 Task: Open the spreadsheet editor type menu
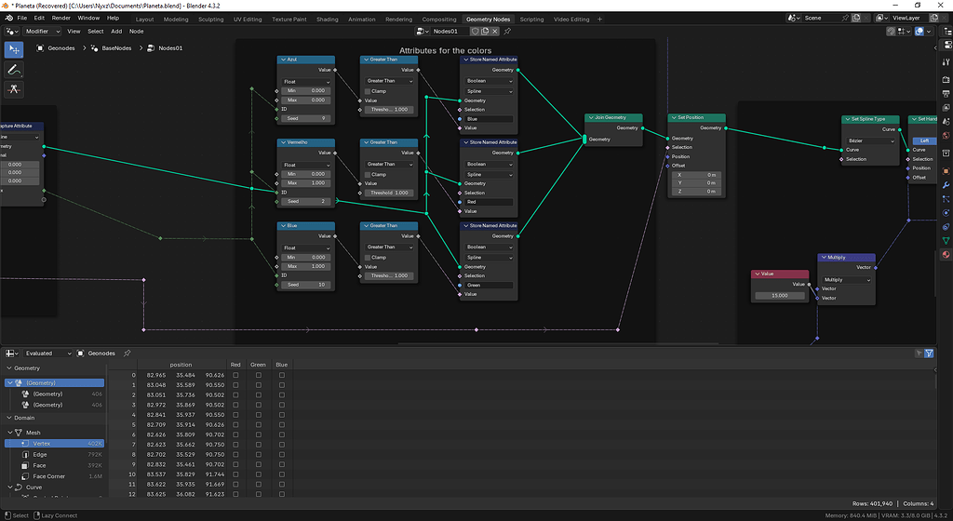click(x=12, y=354)
